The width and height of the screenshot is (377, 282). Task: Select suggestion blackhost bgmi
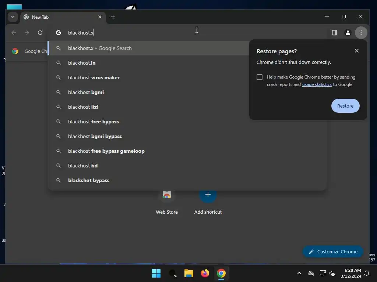pyautogui.click(x=149, y=92)
